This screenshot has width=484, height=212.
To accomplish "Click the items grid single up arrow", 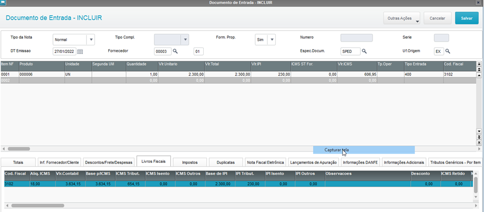I will click(479, 75).
